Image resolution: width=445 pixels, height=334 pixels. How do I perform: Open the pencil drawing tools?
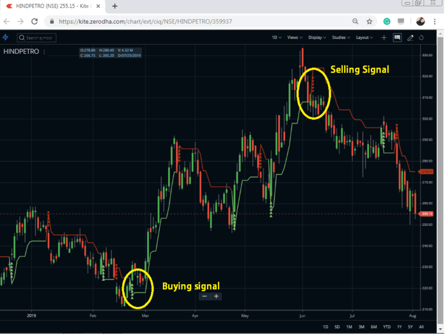coord(410,37)
